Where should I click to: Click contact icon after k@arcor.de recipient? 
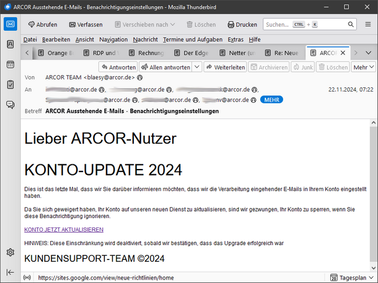(x=254, y=90)
